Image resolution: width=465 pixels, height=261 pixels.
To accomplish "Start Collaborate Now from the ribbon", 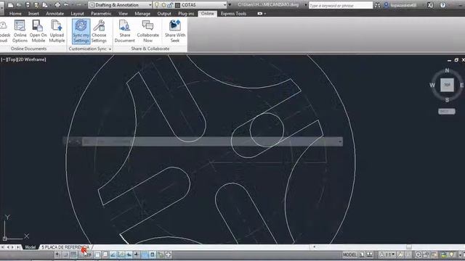I will 147,31.
